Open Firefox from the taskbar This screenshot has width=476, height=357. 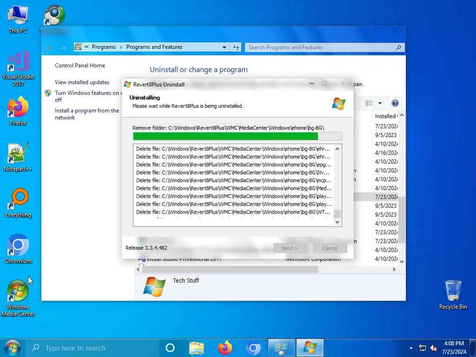coord(225,348)
